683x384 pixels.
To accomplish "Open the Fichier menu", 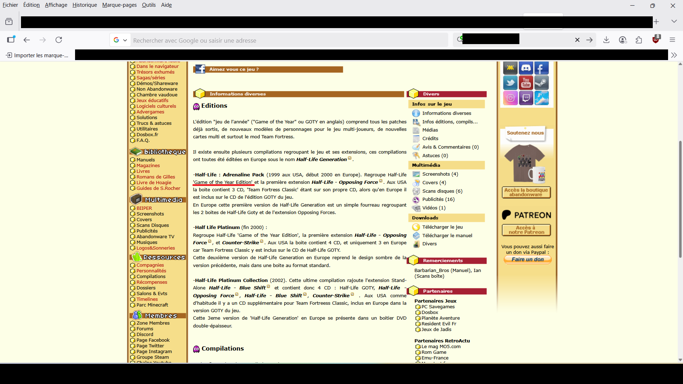I will pos(10,5).
